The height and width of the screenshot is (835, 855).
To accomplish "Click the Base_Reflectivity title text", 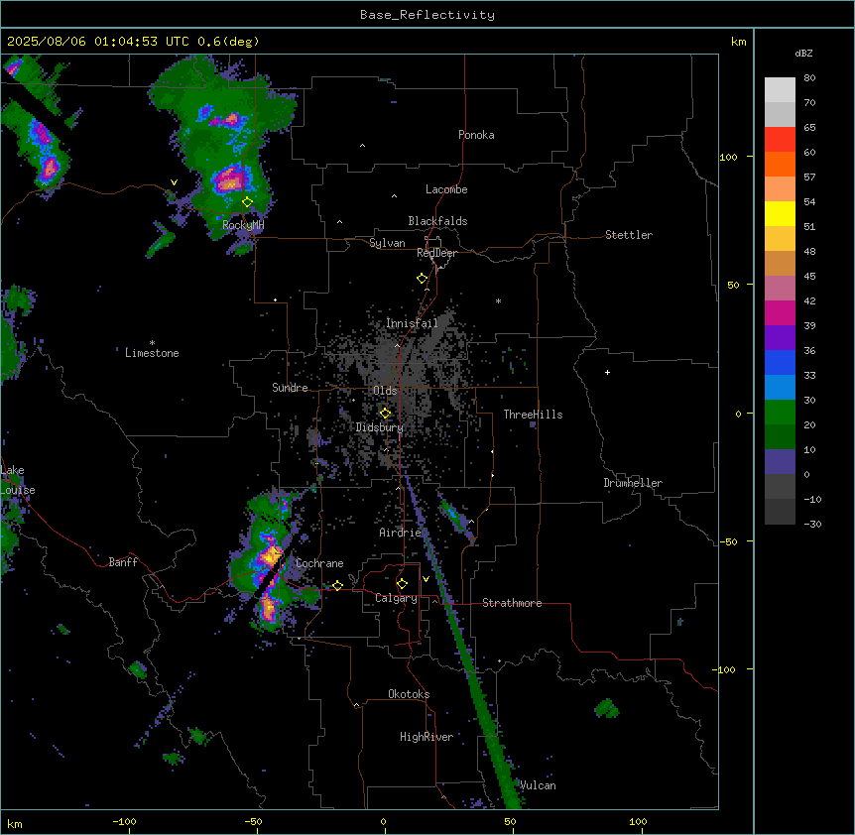I will point(427,15).
